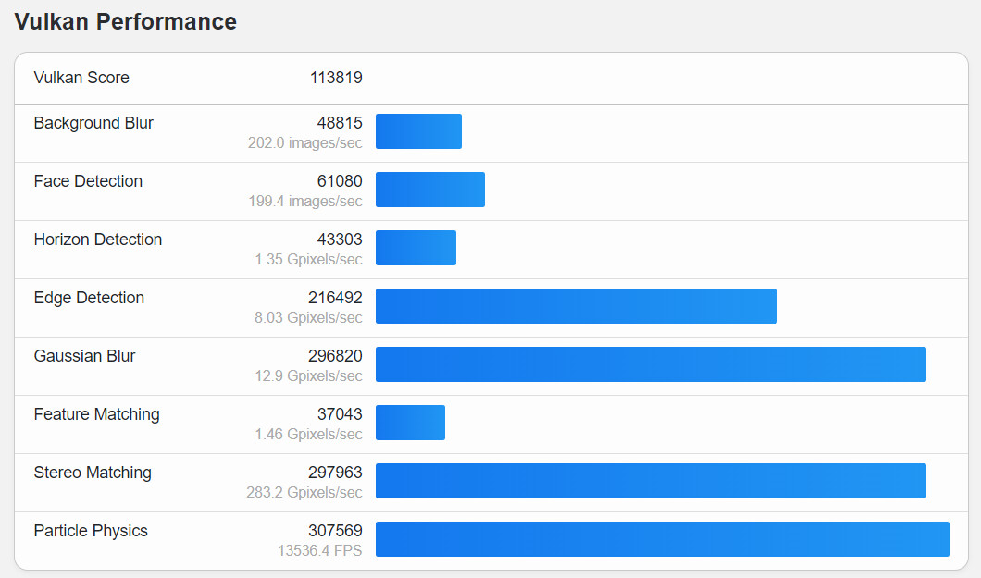The height and width of the screenshot is (578, 981).
Task: Click the Horizon Detection score 43303
Action: click(340, 240)
